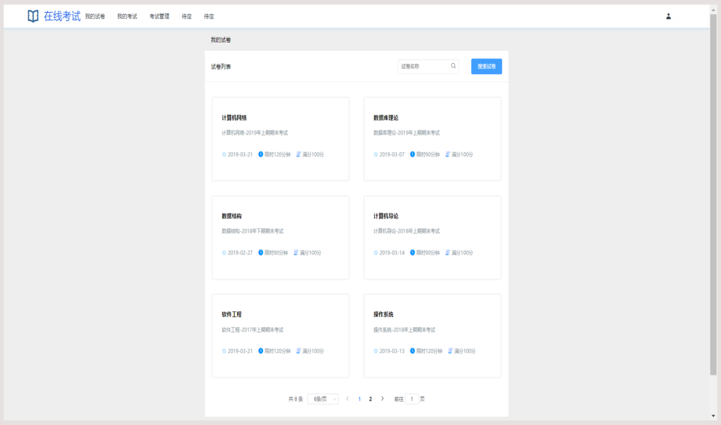Click clock icon on 操作系统 card
721x425 pixels.
(x=413, y=351)
